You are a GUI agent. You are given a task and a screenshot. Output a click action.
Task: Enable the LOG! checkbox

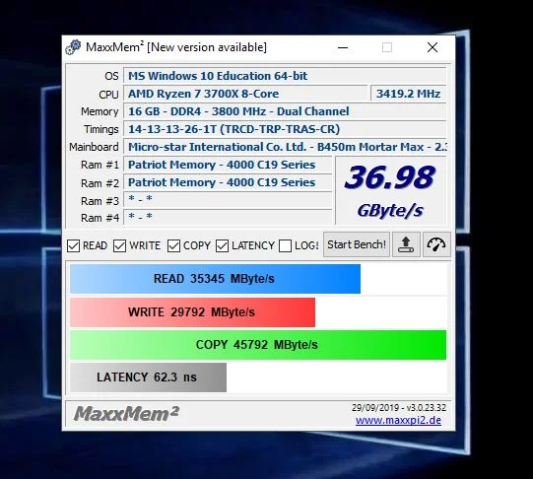pyautogui.click(x=285, y=245)
